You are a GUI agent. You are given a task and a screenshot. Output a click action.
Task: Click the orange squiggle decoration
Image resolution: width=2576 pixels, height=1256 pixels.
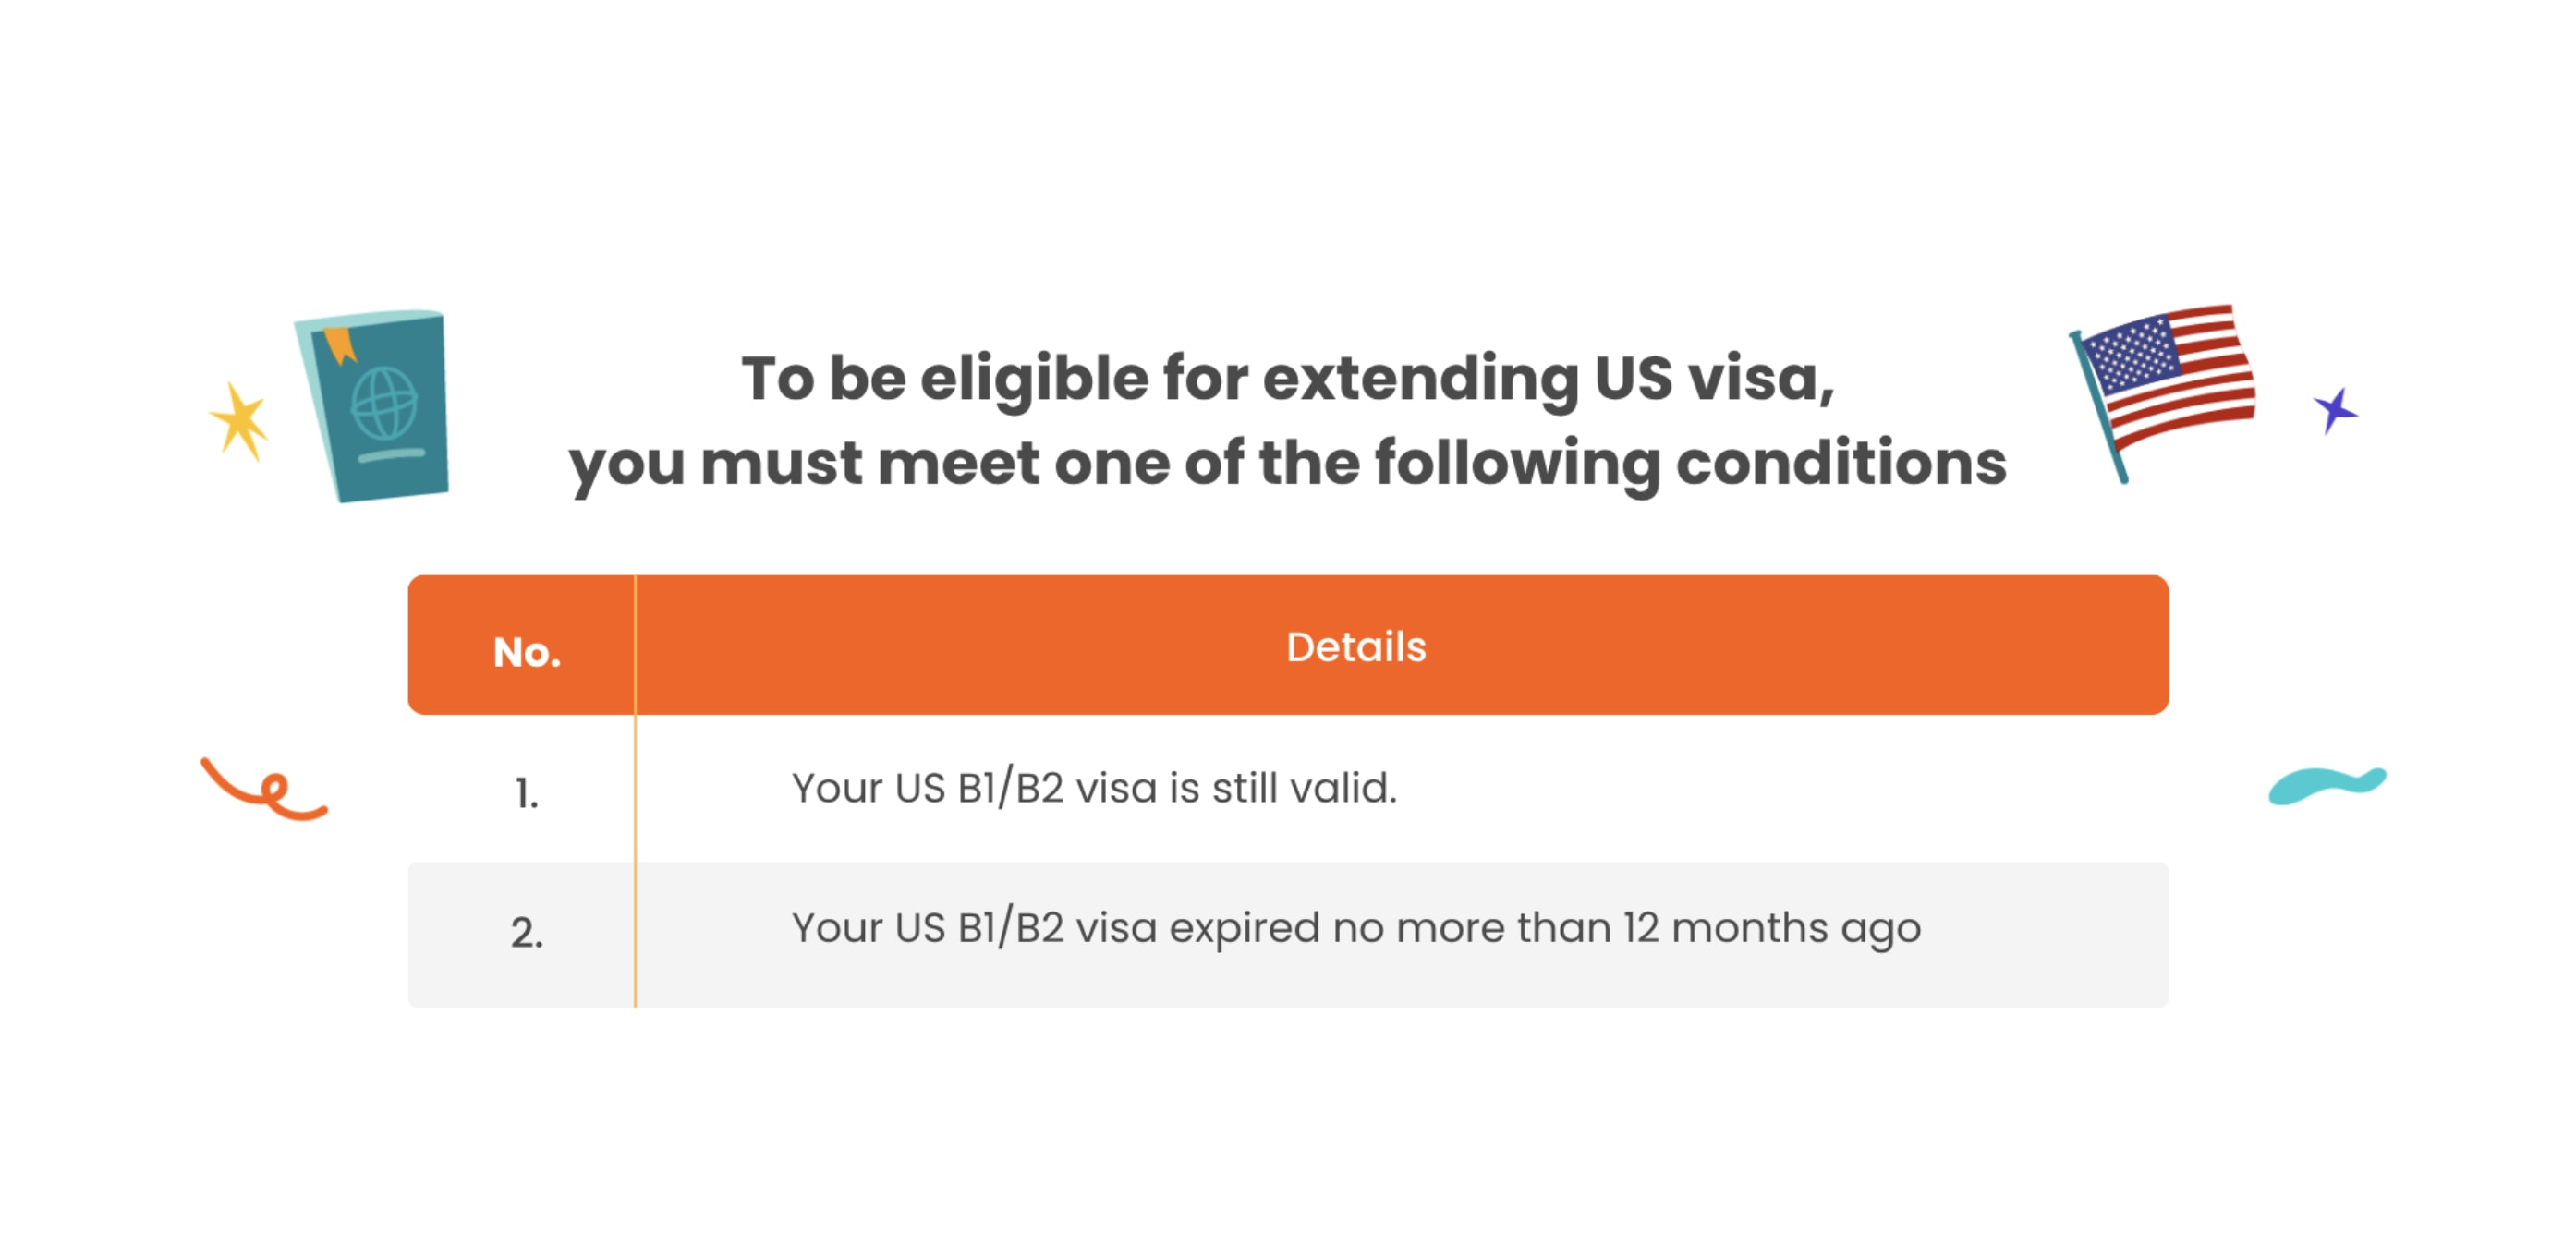(x=263, y=791)
